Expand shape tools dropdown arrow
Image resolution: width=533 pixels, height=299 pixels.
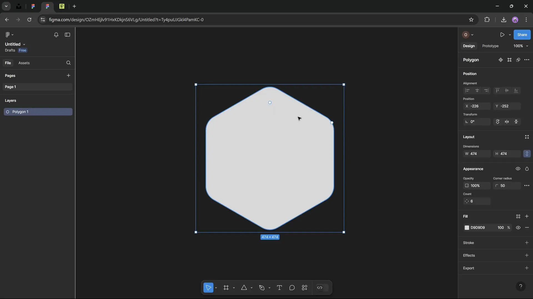pyautogui.click(x=252, y=288)
